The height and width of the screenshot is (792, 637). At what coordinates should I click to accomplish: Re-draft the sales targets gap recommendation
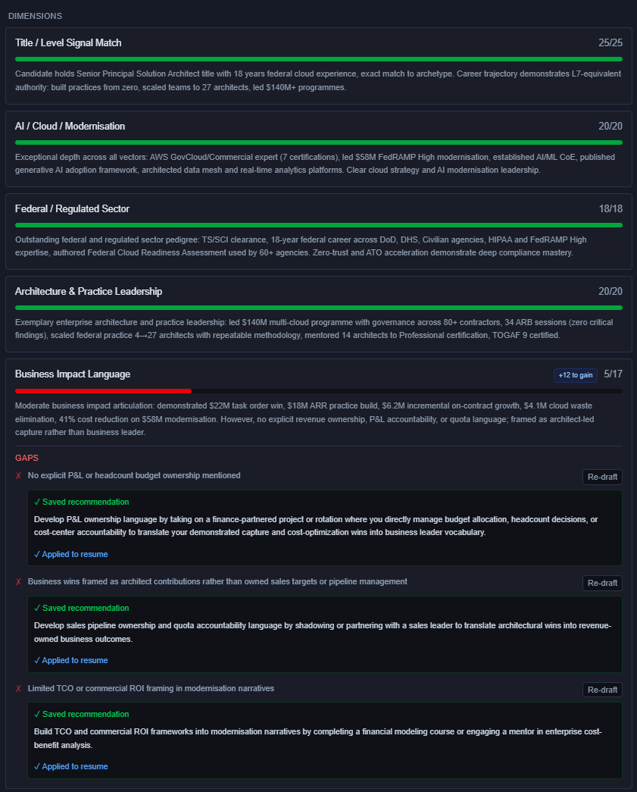click(602, 583)
